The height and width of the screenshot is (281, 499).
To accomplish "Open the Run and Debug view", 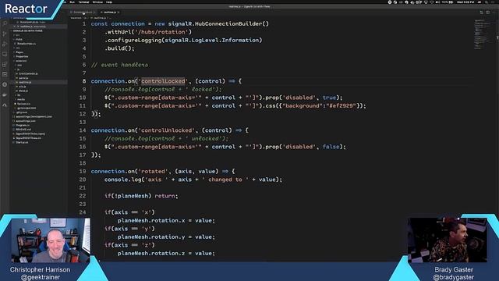I will pyautogui.click(x=5, y=44).
